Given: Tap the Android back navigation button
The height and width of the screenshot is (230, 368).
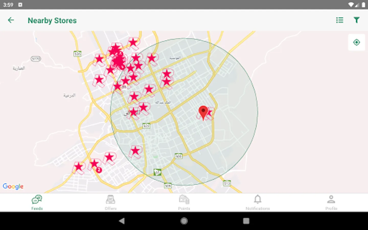Looking at the screenshot, I should click(x=122, y=221).
